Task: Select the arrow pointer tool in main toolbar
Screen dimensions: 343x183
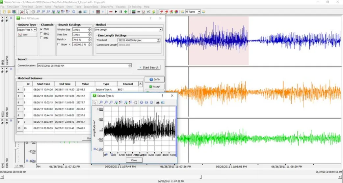Action: 27,12
